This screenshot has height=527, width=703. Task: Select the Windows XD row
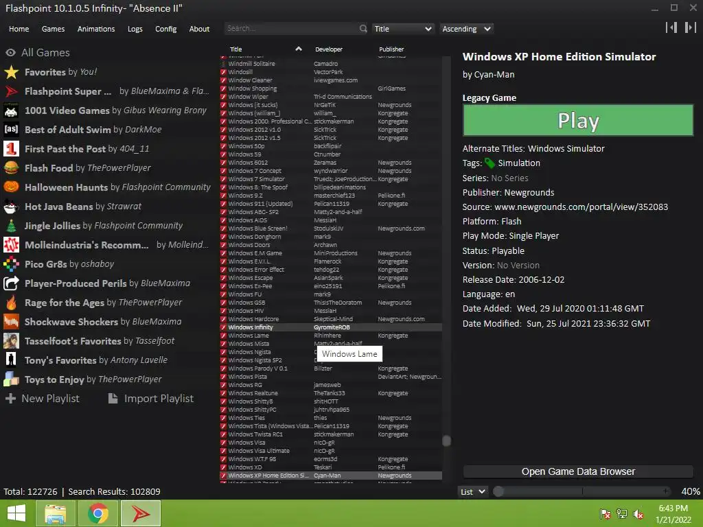pyautogui.click(x=331, y=467)
